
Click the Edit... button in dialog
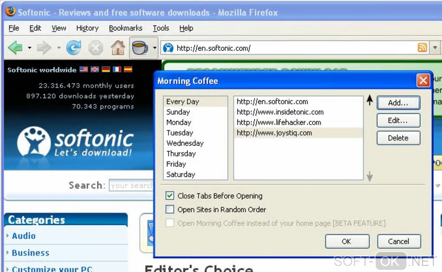pos(398,120)
